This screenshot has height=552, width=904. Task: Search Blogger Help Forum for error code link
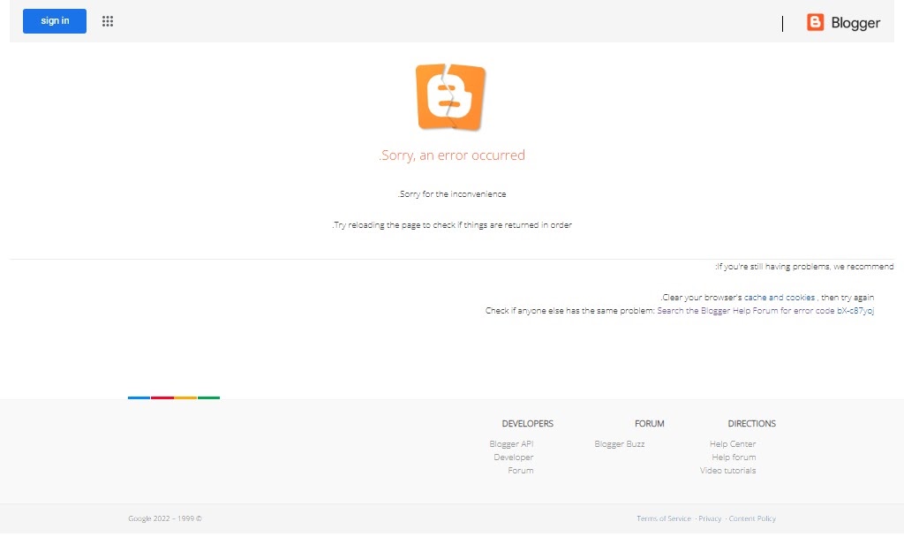[765, 311]
